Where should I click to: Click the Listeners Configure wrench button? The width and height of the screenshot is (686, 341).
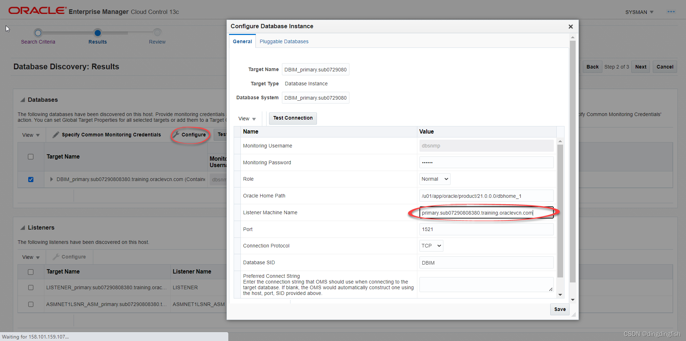coord(70,257)
